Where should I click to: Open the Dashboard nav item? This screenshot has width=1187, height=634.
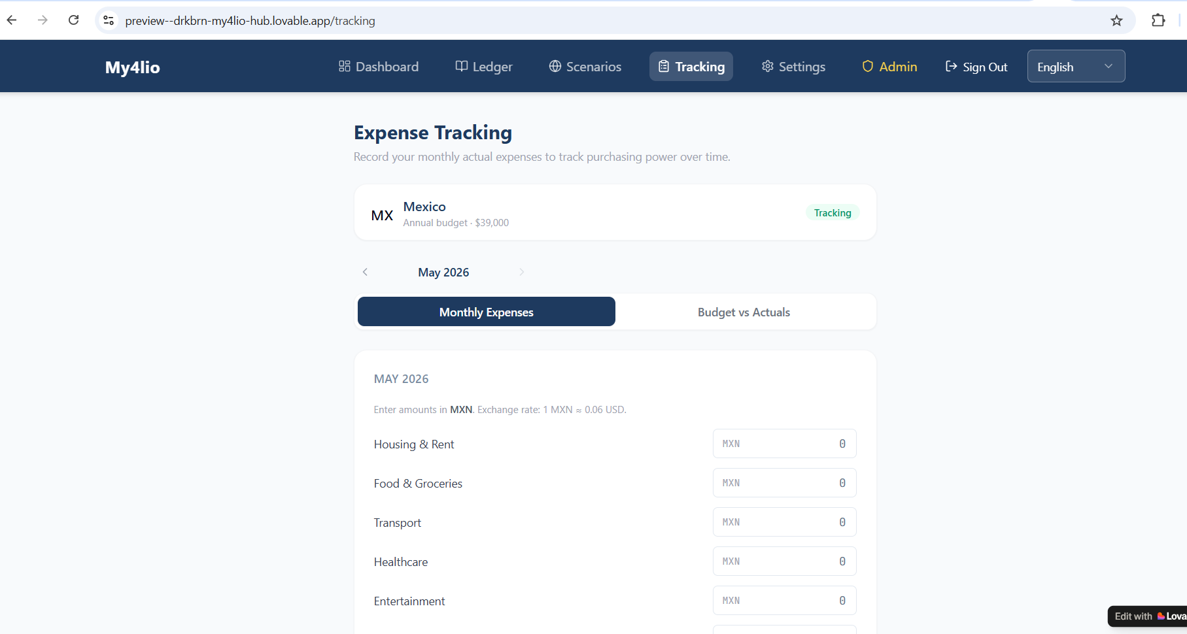point(379,67)
